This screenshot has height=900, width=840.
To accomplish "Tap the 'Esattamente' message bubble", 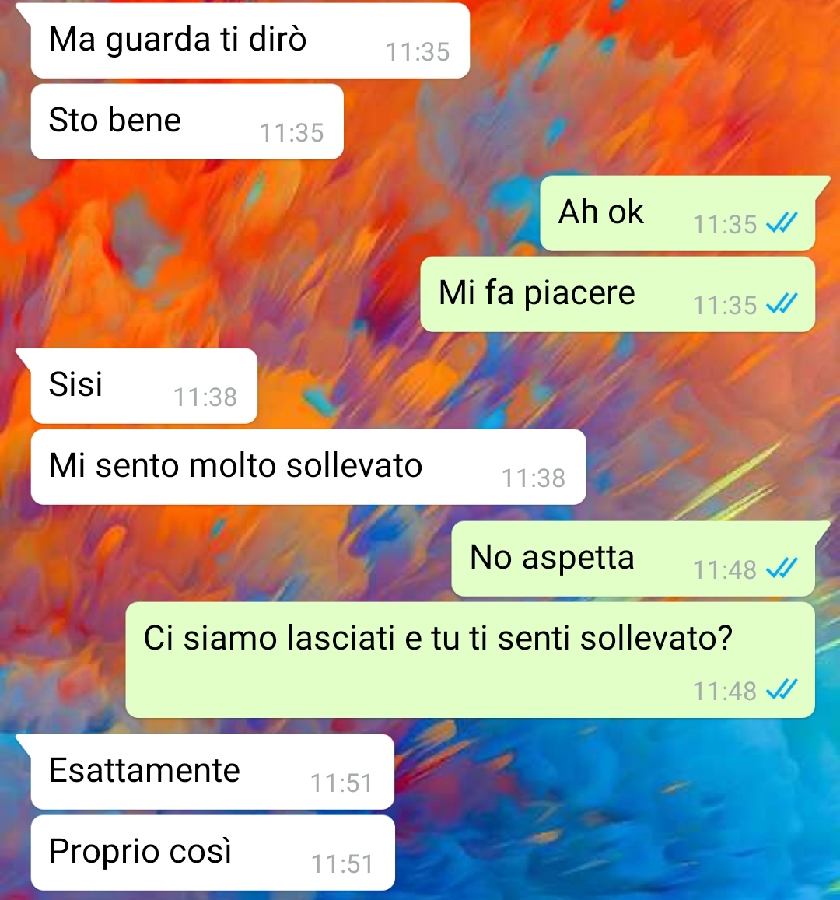I will click(x=212, y=772).
